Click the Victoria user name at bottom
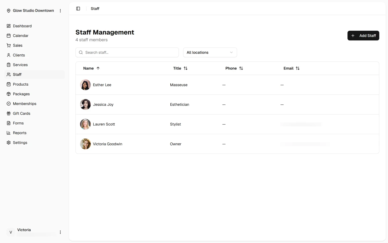The image size is (388, 243). 24,230
